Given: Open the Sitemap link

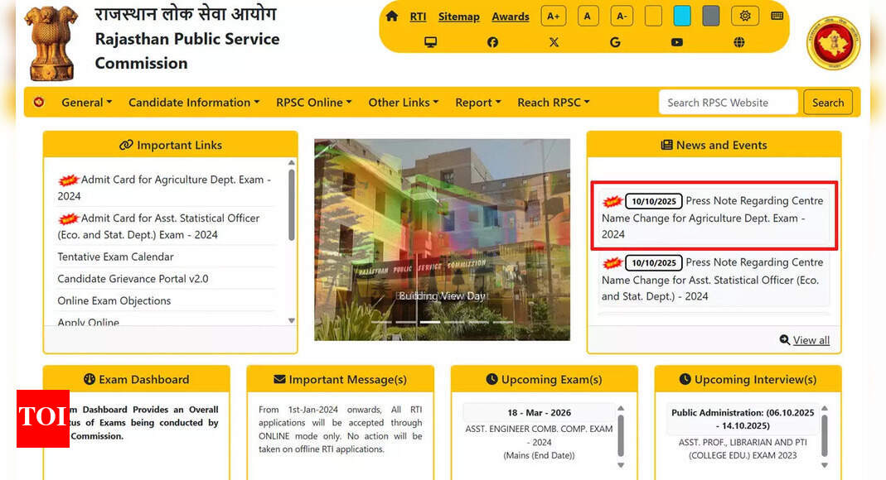Looking at the screenshot, I should click(459, 16).
